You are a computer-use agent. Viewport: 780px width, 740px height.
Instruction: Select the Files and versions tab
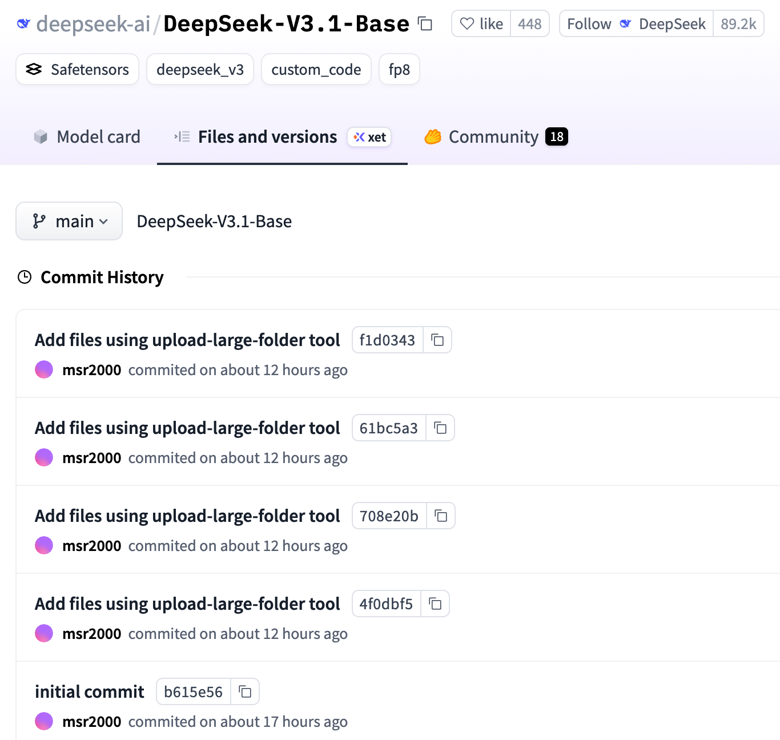267,137
